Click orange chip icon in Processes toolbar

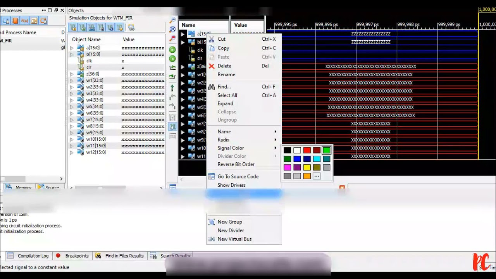click(15, 21)
